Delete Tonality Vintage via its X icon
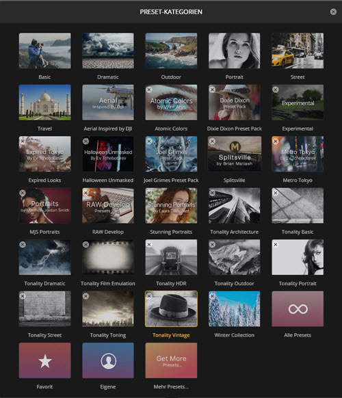 [149, 296]
